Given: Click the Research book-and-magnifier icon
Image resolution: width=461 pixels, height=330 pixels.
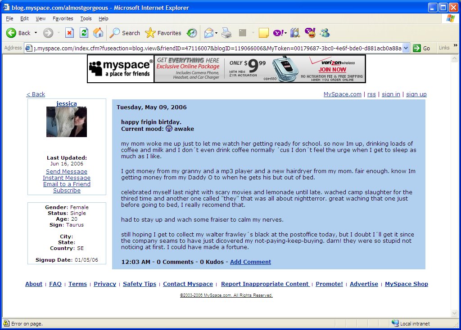Looking at the screenshot, I should click(x=295, y=33).
